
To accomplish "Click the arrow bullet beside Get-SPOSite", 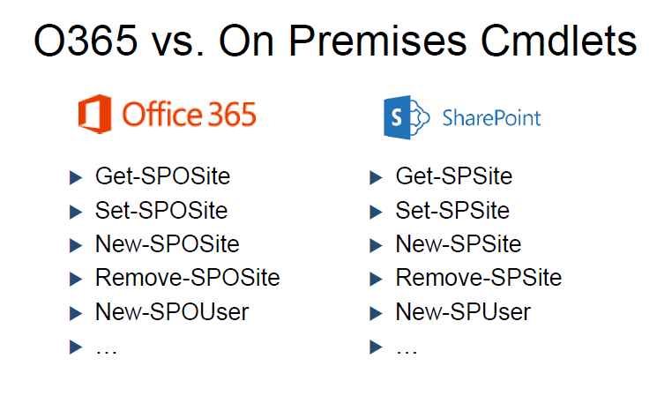I will pos(76,177).
